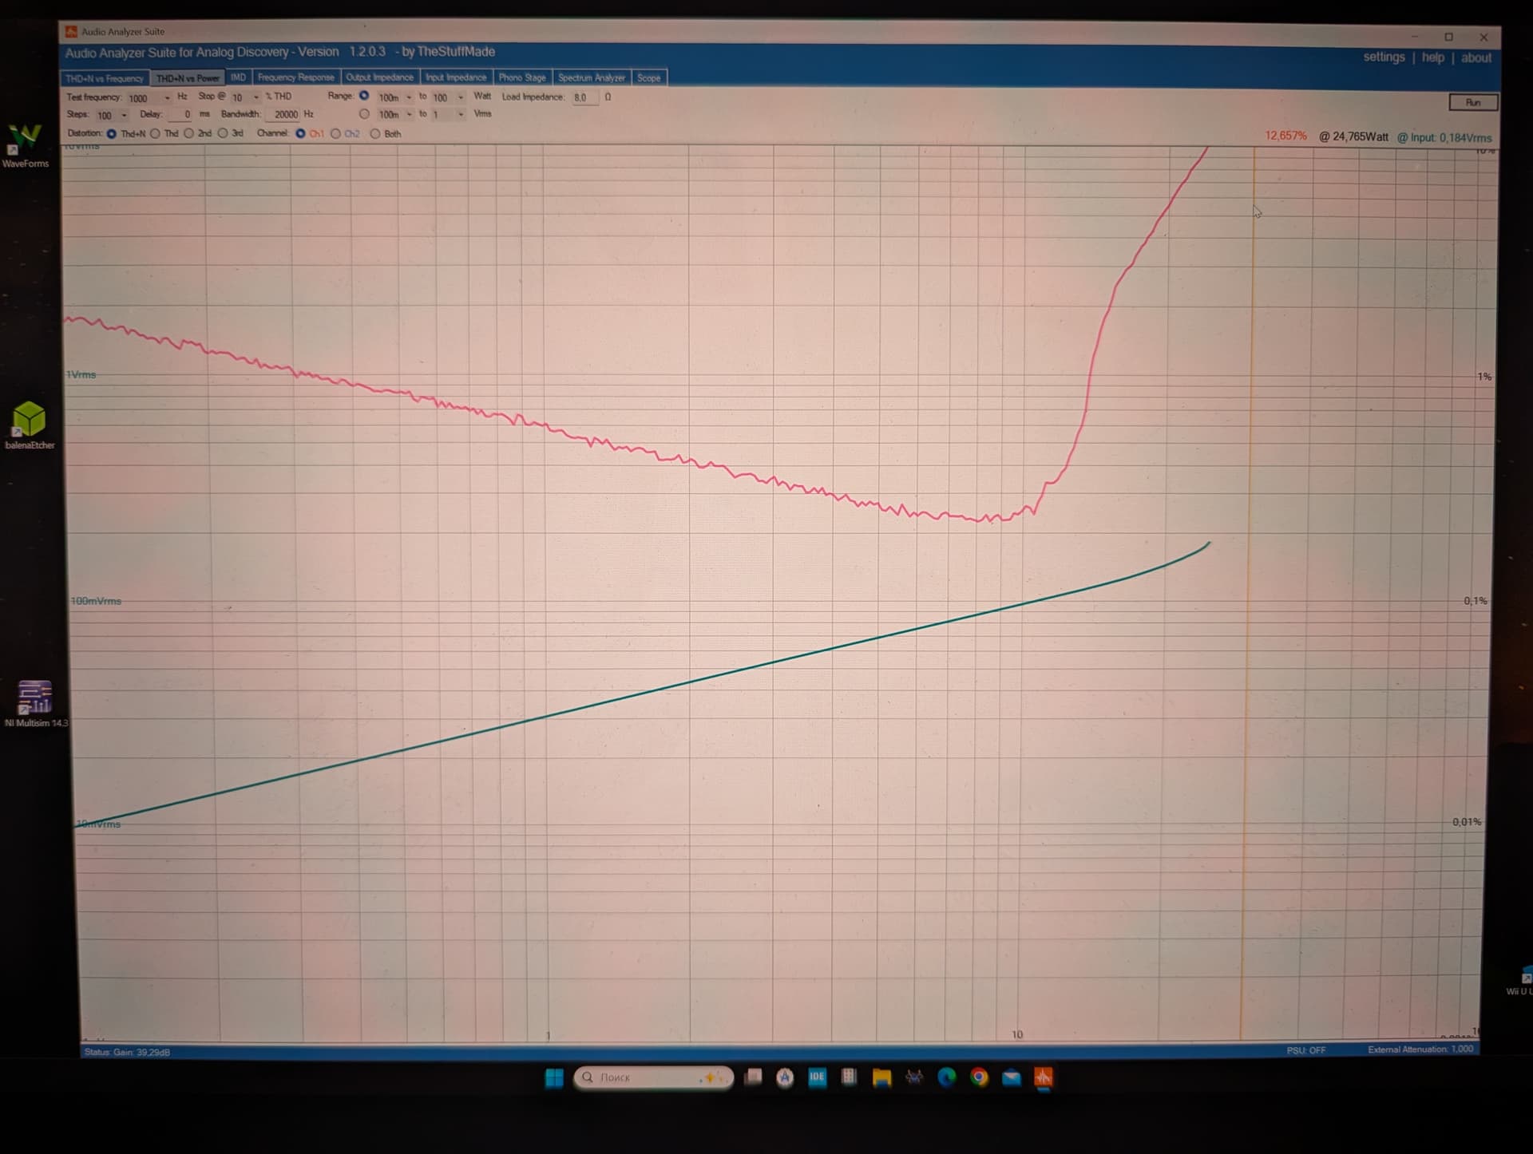Screen dimensions: 1533x1154
Task: Launch Microsoft Edge from taskbar
Action: pyautogui.click(x=946, y=1077)
